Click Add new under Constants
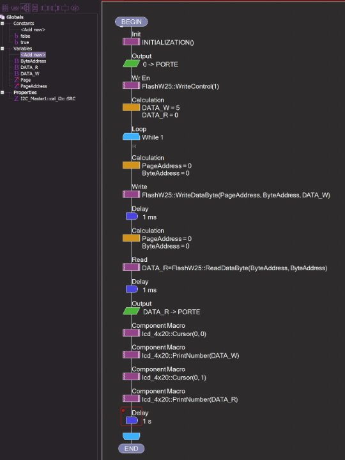 coord(33,29)
